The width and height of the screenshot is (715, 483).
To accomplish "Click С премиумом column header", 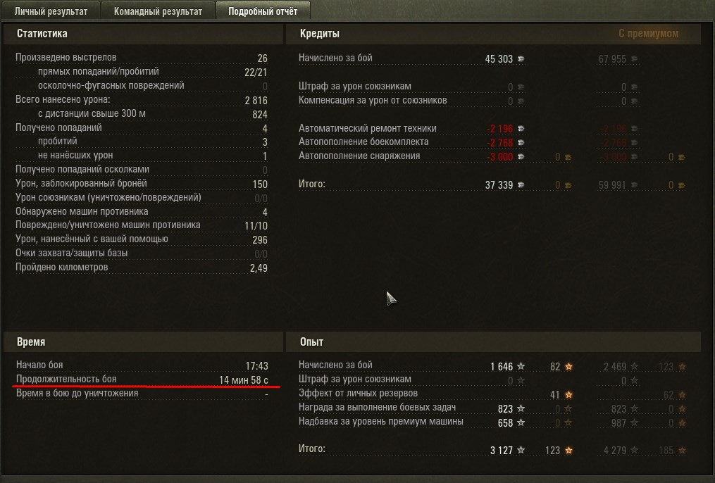I will click(648, 34).
